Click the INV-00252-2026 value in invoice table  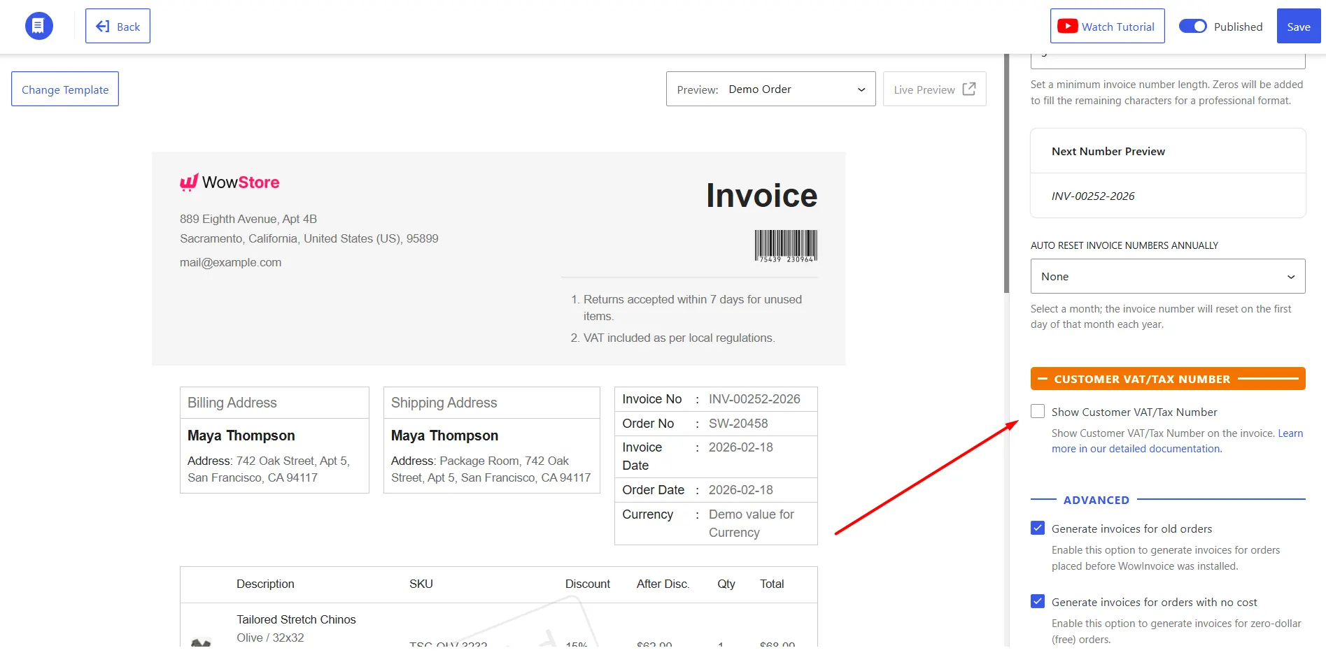click(x=754, y=399)
